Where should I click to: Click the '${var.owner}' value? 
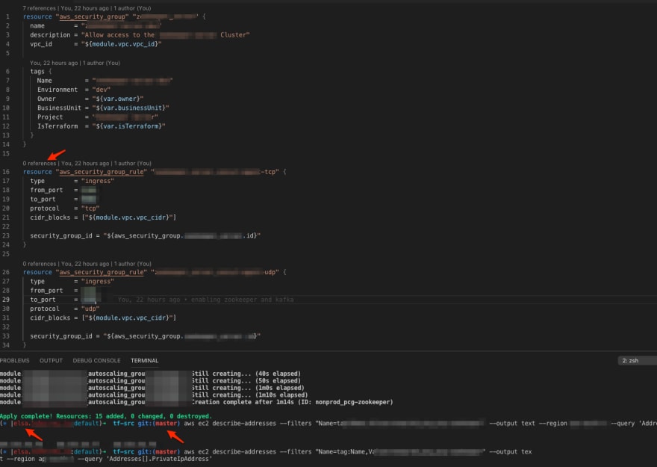pos(118,99)
